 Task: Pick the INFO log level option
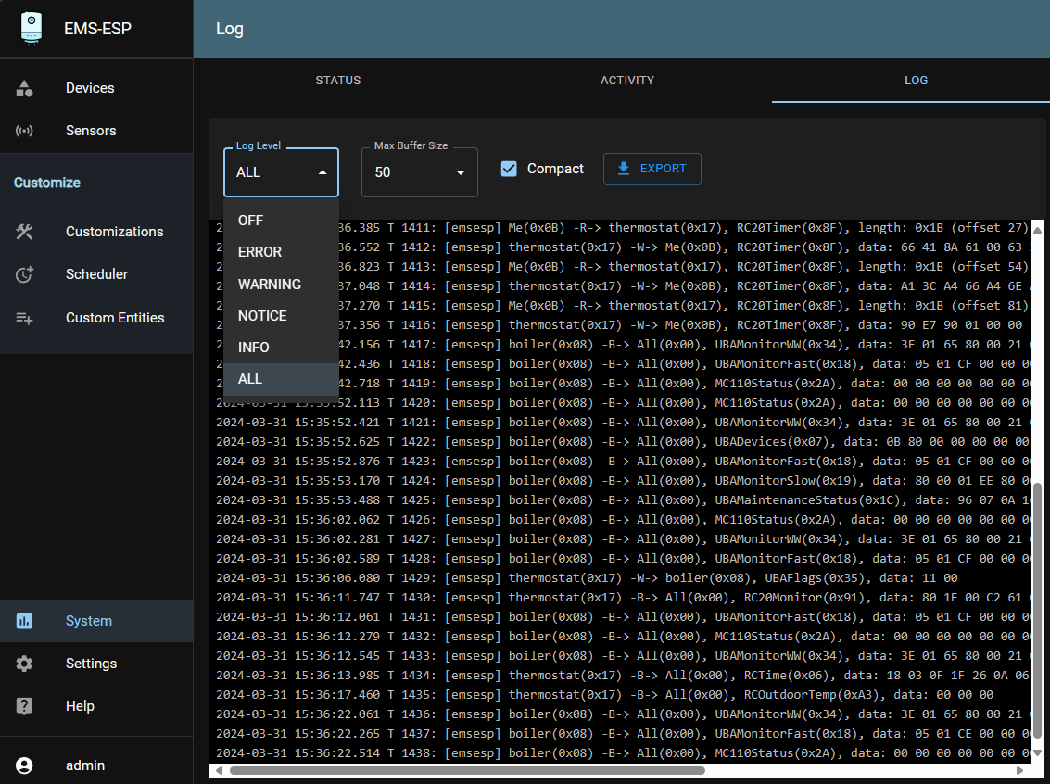tap(254, 348)
